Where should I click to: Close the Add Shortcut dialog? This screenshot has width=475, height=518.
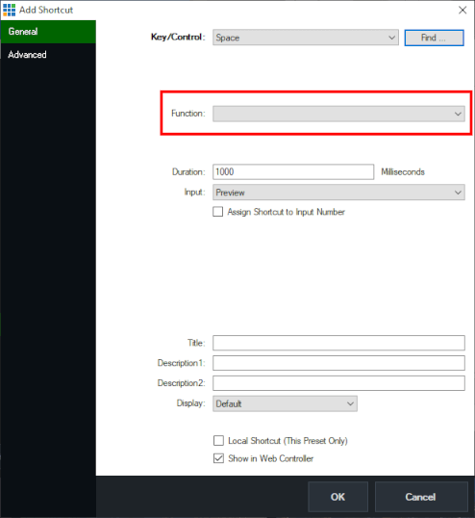[x=462, y=10]
